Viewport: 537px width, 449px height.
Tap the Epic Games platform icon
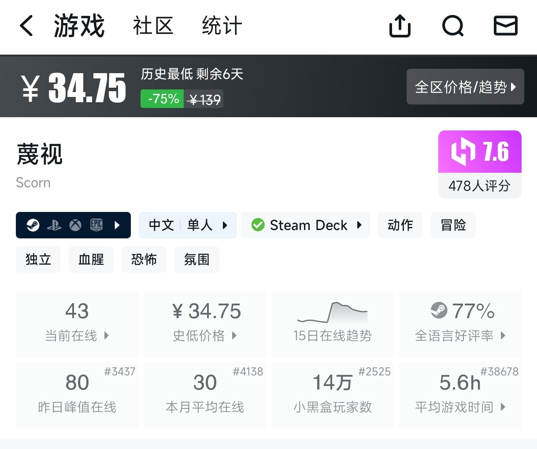click(96, 225)
